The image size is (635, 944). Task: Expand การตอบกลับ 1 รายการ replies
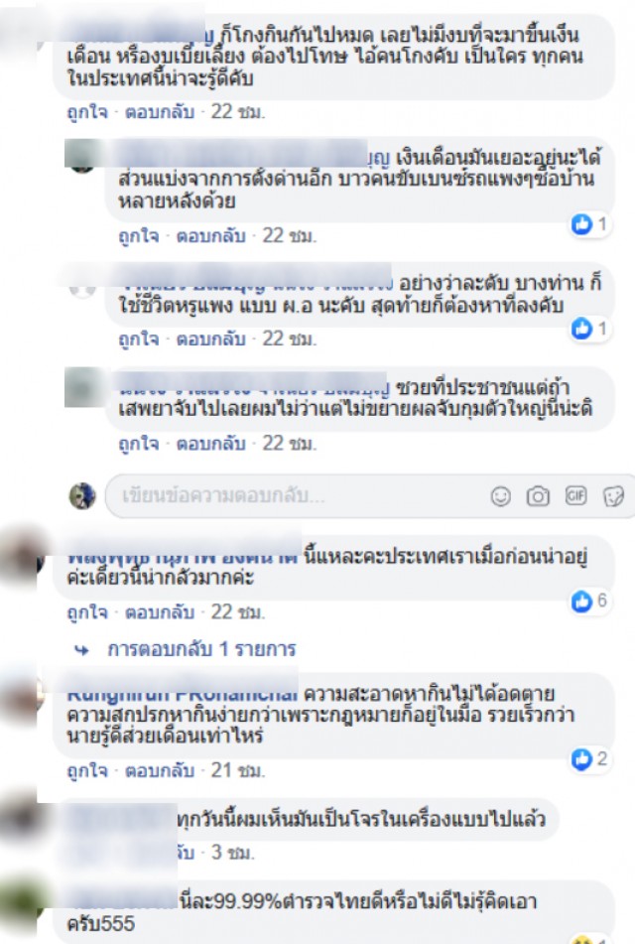(201, 649)
